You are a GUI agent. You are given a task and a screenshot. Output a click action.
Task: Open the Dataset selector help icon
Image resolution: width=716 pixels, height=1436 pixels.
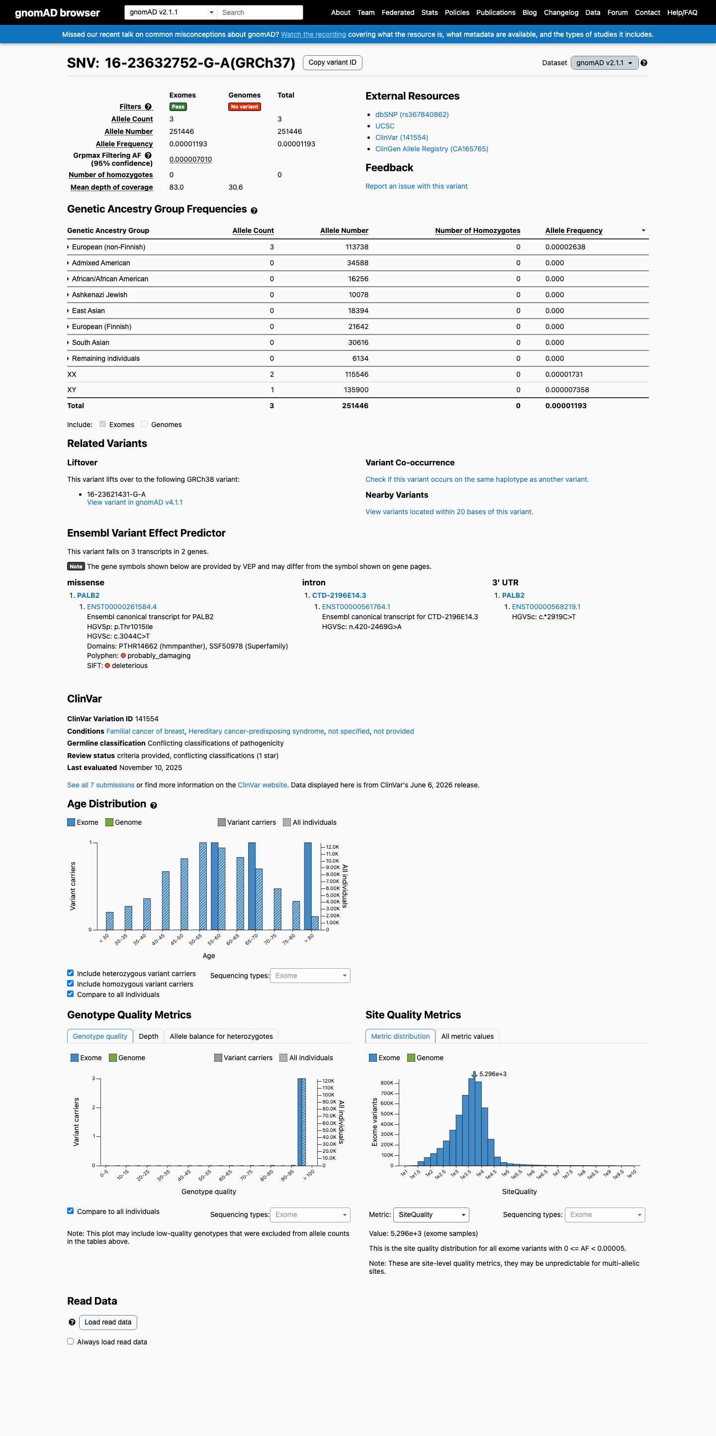(643, 63)
